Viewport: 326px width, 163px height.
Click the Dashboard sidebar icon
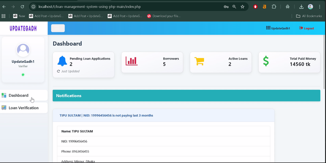(x=4, y=95)
